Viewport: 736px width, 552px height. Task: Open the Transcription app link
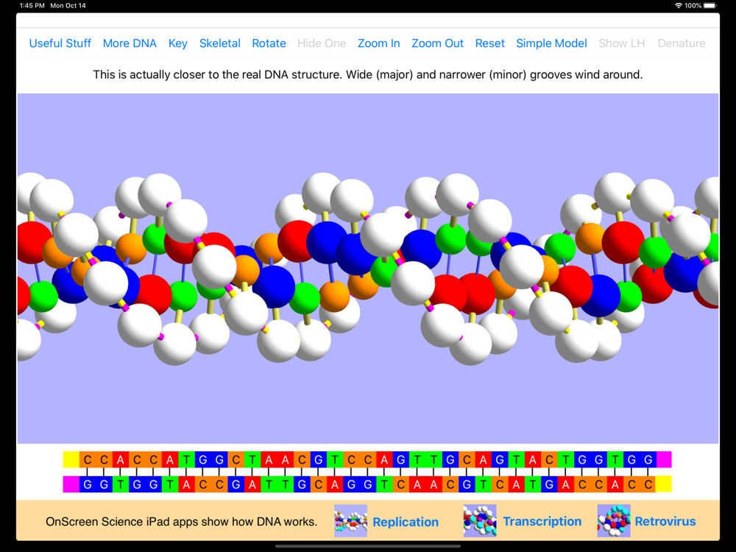click(x=542, y=522)
